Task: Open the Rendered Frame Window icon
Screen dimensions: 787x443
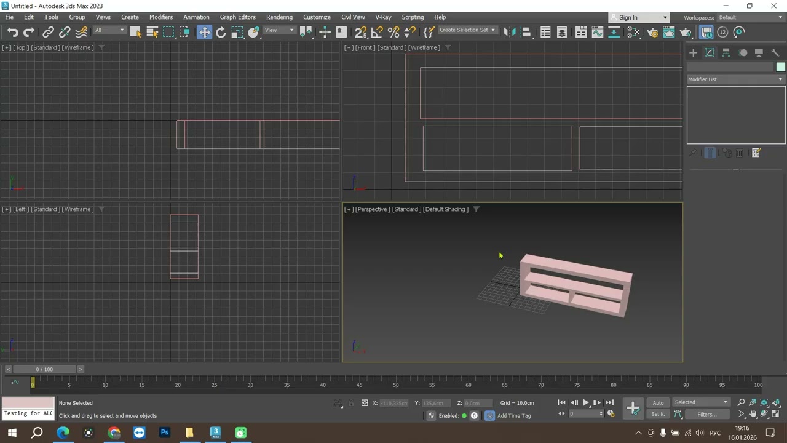Action: tap(669, 32)
